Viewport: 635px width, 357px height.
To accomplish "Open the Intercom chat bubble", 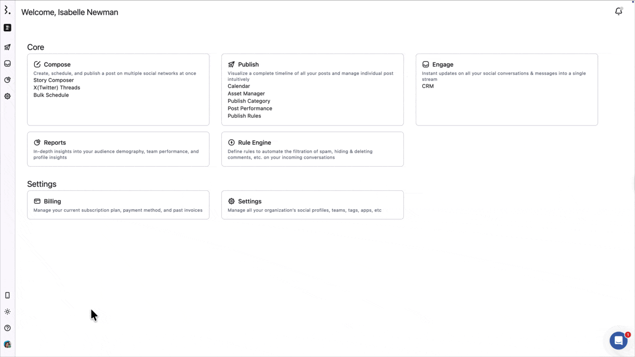I will coord(618,340).
